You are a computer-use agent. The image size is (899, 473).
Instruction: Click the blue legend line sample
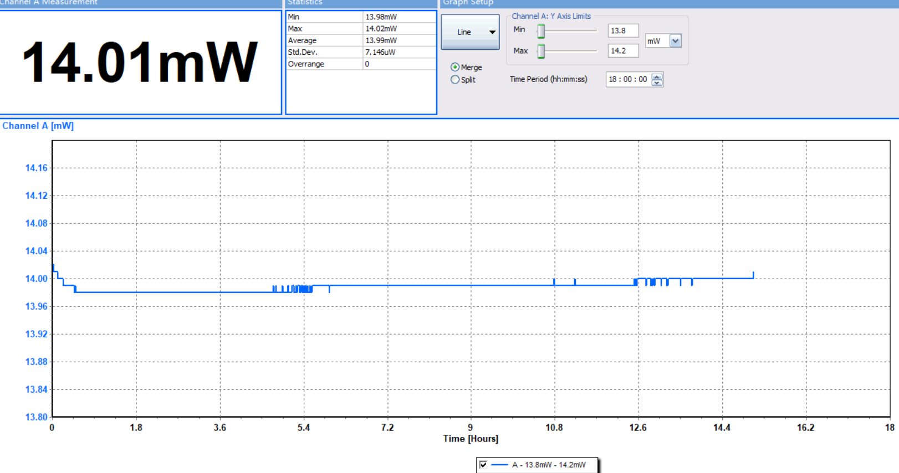499,465
